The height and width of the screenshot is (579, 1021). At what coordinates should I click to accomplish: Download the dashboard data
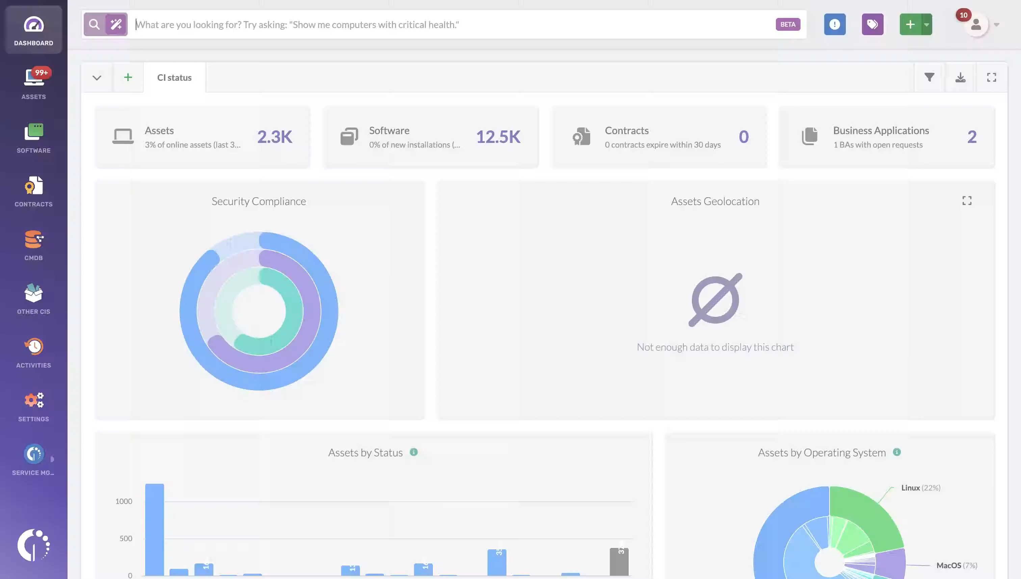[x=961, y=77]
